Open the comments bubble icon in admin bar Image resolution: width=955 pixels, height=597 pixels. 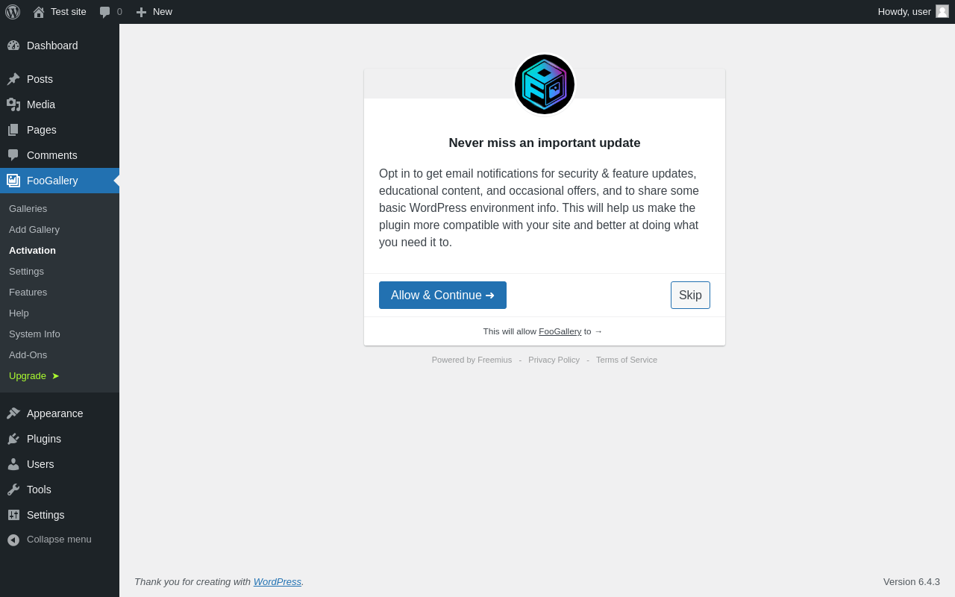(x=105, y=12)
